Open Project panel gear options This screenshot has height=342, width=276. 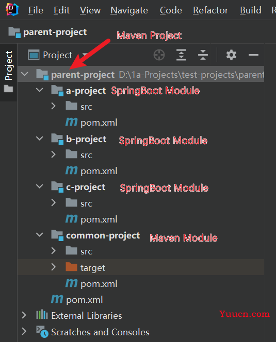(x=231, y=55)
